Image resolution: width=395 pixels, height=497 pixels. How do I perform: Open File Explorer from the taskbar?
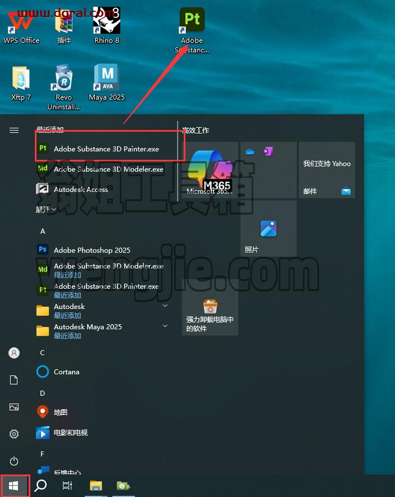click(x=96, y=485)
